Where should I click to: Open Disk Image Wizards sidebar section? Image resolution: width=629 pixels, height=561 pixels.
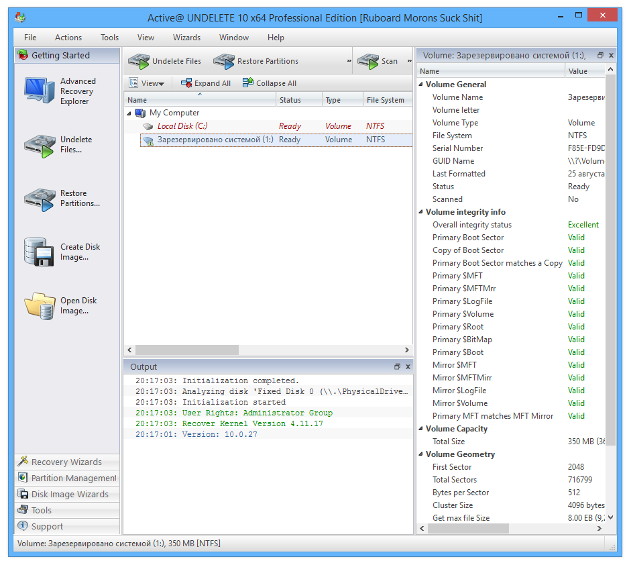(x=67, y=494)
